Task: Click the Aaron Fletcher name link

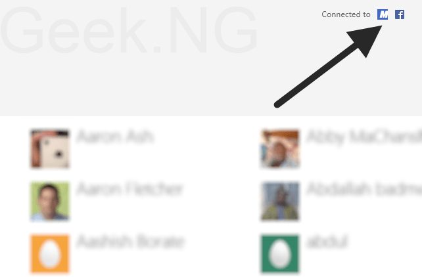Action: tap(129, 189)
